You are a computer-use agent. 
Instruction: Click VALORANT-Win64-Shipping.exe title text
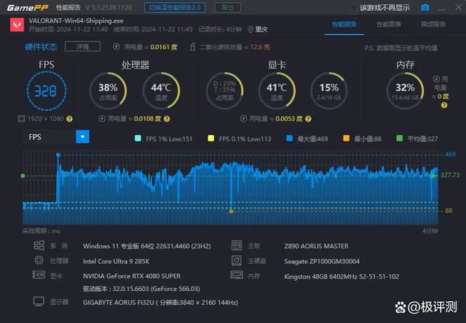click(76, 21)
